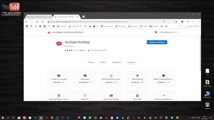Launch Microsoft Store from the taskbar
Viewport: 214px width, 120px height.
click(x=19, y=118)
